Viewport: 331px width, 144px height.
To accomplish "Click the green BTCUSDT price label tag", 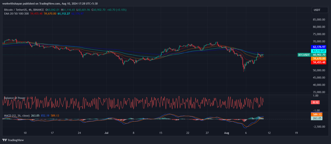I will pos(304,55).
